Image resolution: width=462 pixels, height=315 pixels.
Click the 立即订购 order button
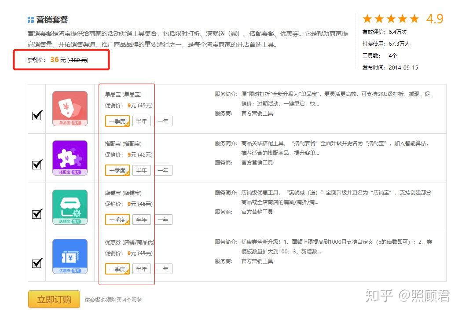54,299
